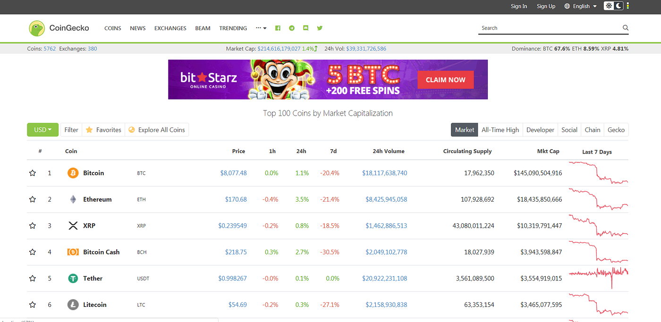The image size is (661, 322).
Task: Favorite Bitcoin Cash with its star
Action: coord(33,252)
